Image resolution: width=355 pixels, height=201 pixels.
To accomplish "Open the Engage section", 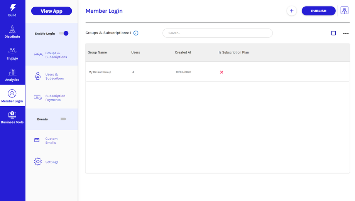I will (x=12, y=54).
